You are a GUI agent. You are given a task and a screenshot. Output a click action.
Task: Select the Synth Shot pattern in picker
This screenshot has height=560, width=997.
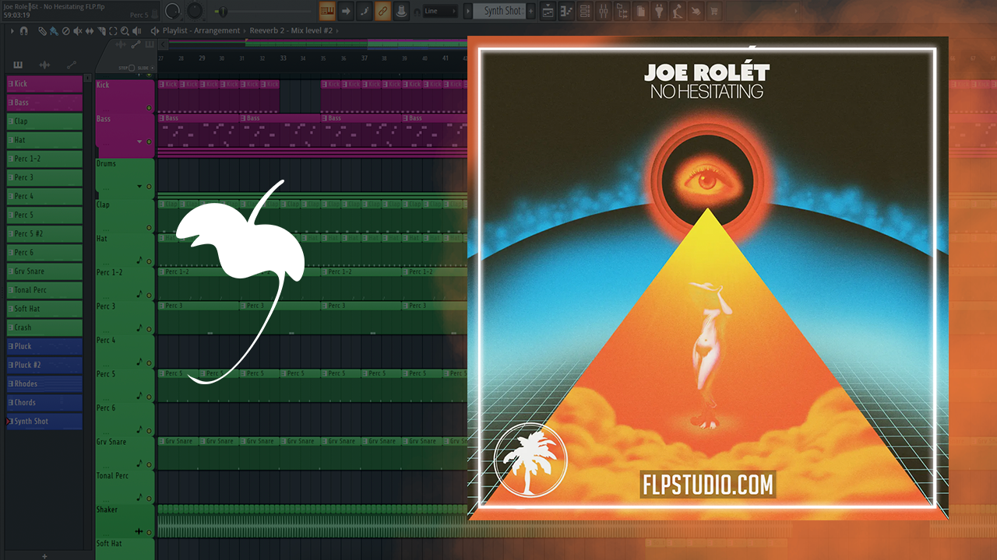click(44, 422)
